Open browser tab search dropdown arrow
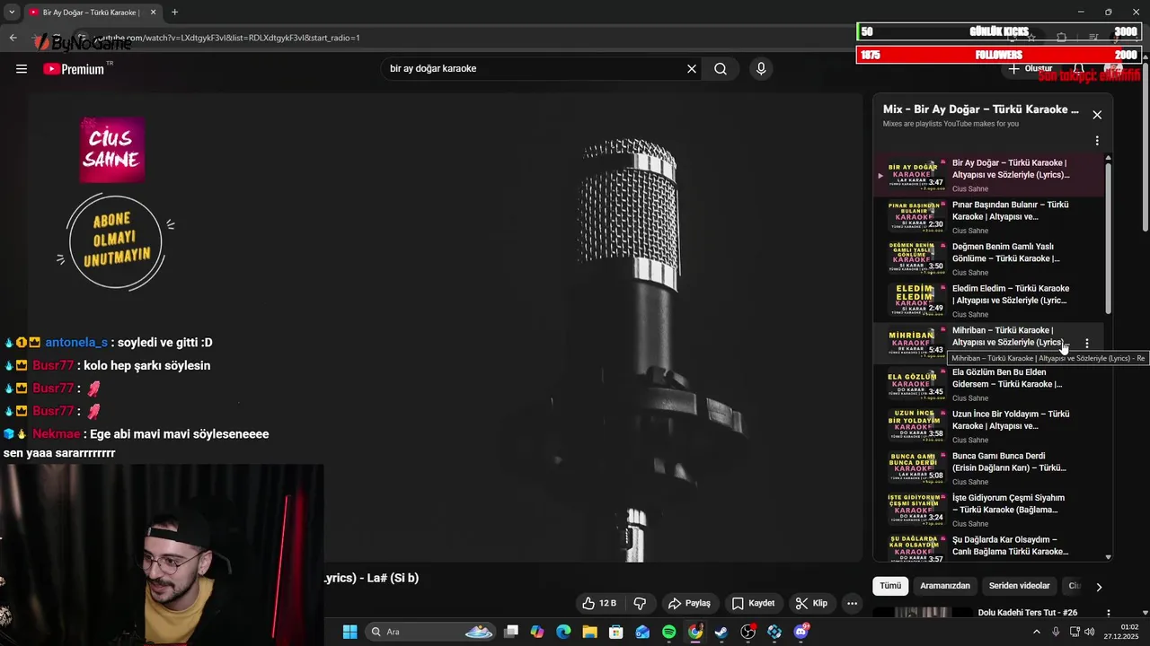The width and height of the screenshot is (1150, 646). tap(11, 12)
